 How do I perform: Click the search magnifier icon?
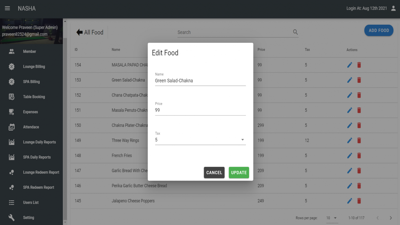295,32
